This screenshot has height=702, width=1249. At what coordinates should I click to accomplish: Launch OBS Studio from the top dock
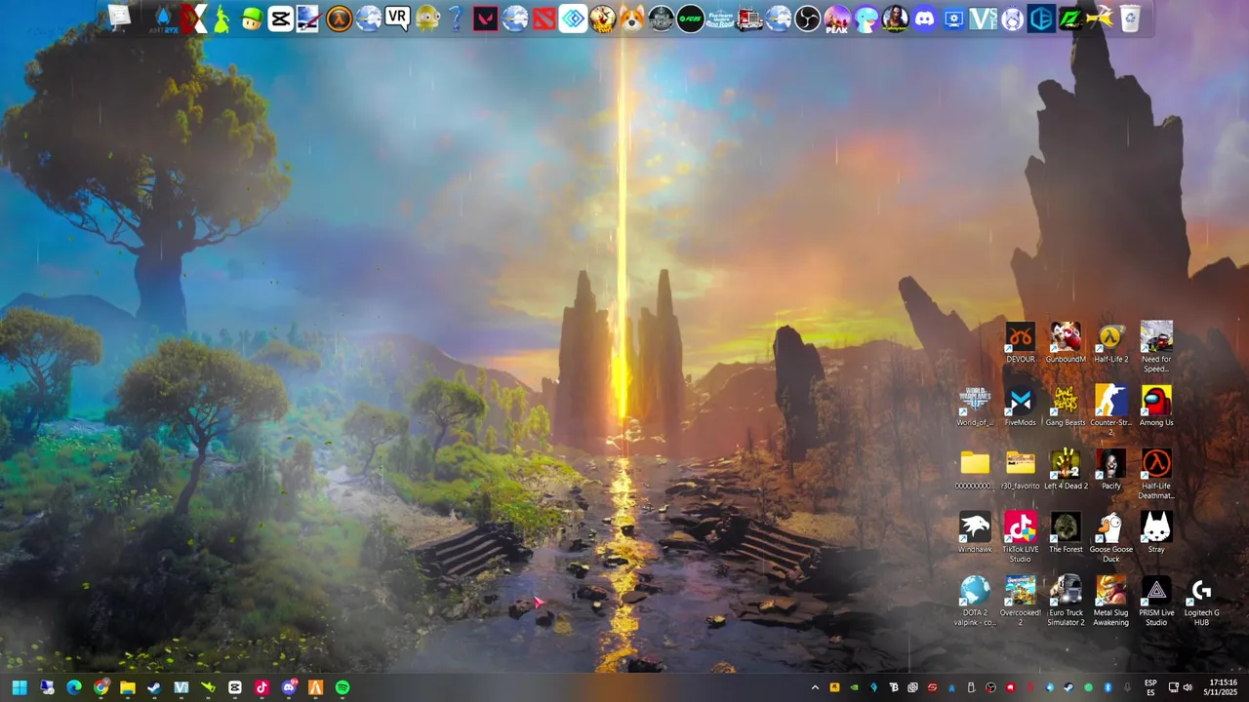click(807, 18)
